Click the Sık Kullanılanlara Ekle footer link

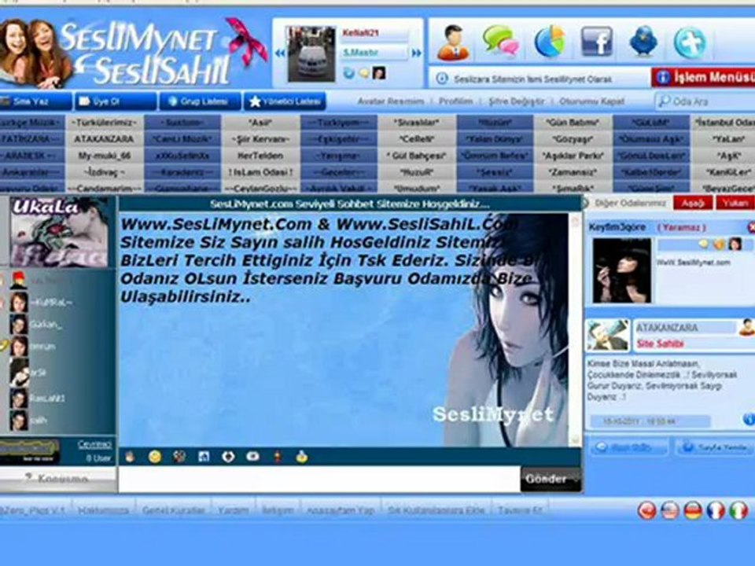click(436, 510)
